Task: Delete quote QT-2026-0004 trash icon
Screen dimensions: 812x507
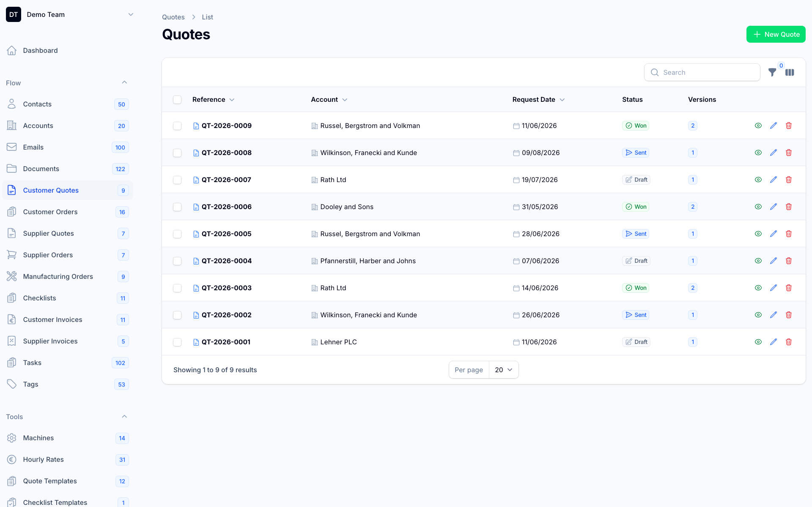Action: click(789, 261)
